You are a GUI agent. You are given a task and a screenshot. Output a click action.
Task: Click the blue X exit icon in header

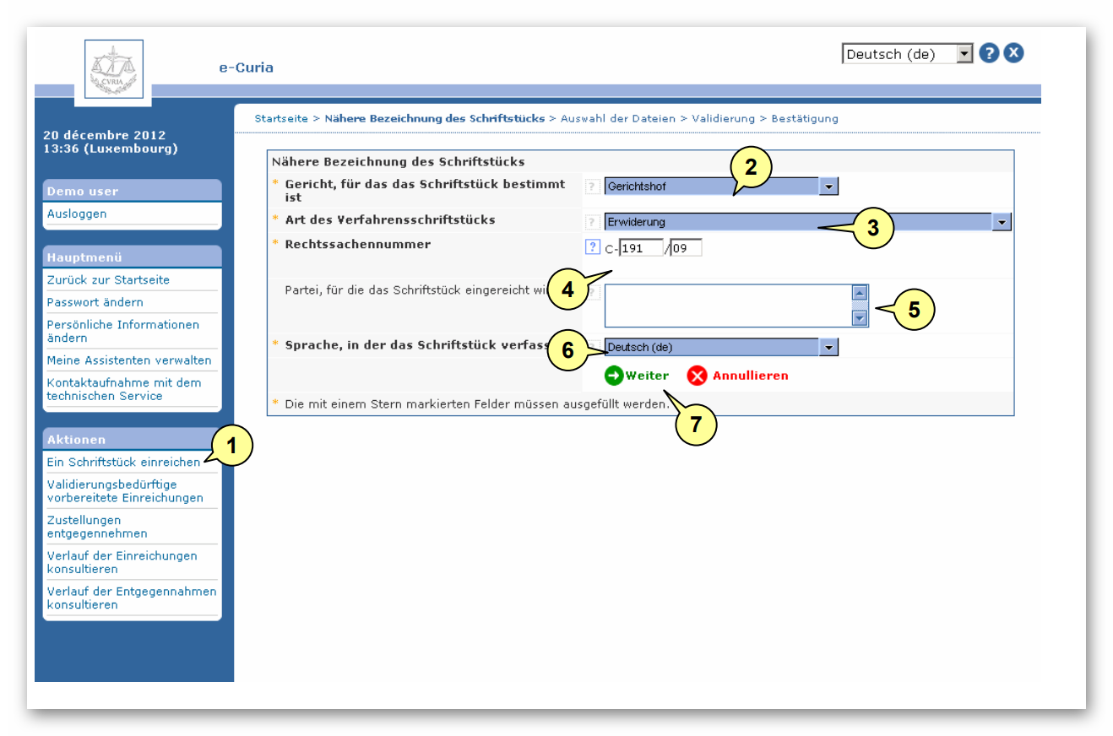click(x=1013, y=53)
